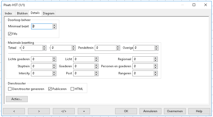This screenshot has width=213, height=117.
Task: Enable Dienstrooster genereren checkbox
Action: (10, 89)
